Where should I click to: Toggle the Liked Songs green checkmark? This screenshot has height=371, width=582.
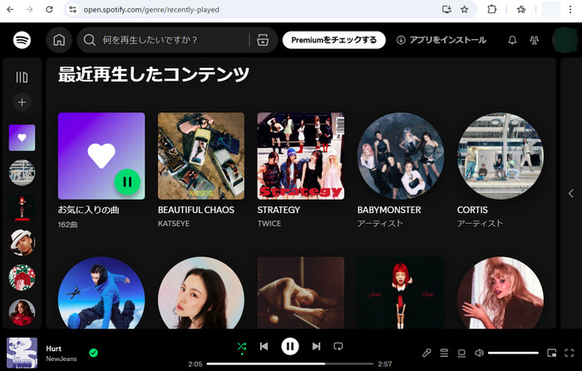[93, 353]
